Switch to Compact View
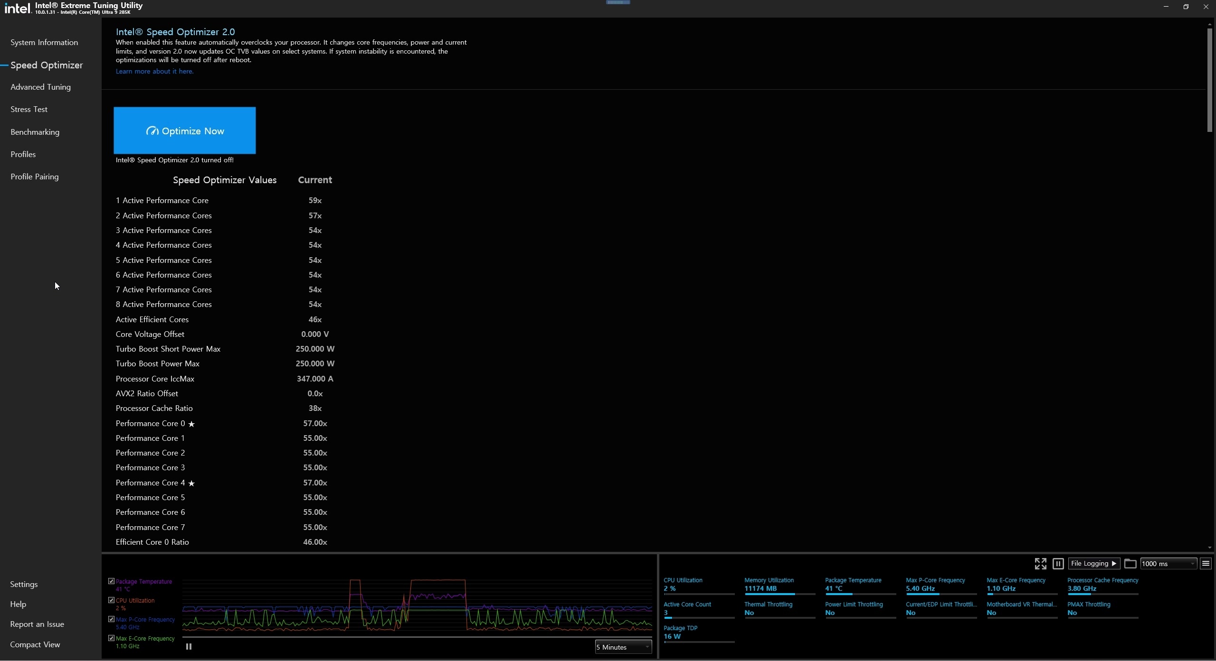1216x661 pixels. click(x=35, y=644)
